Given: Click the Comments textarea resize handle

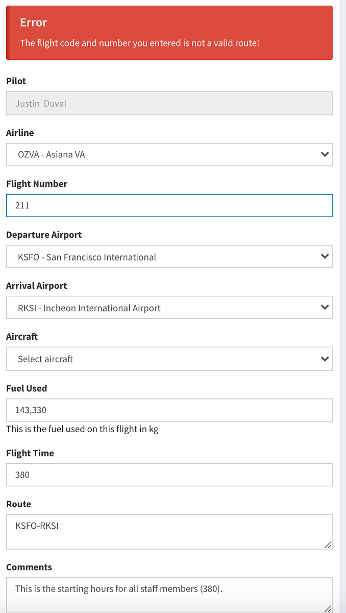Looking at the screenshot, I should tap(328, 608).
